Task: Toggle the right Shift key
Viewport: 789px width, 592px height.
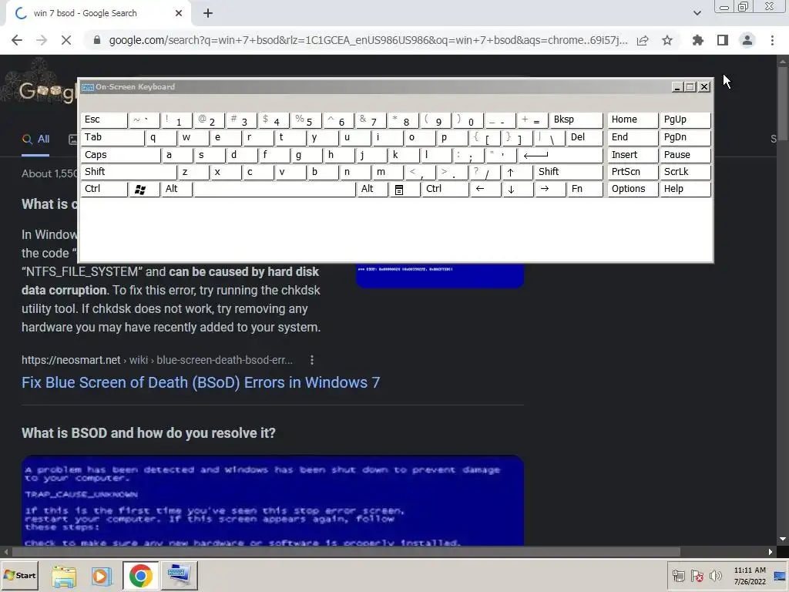Action: [x=568, y=172]
